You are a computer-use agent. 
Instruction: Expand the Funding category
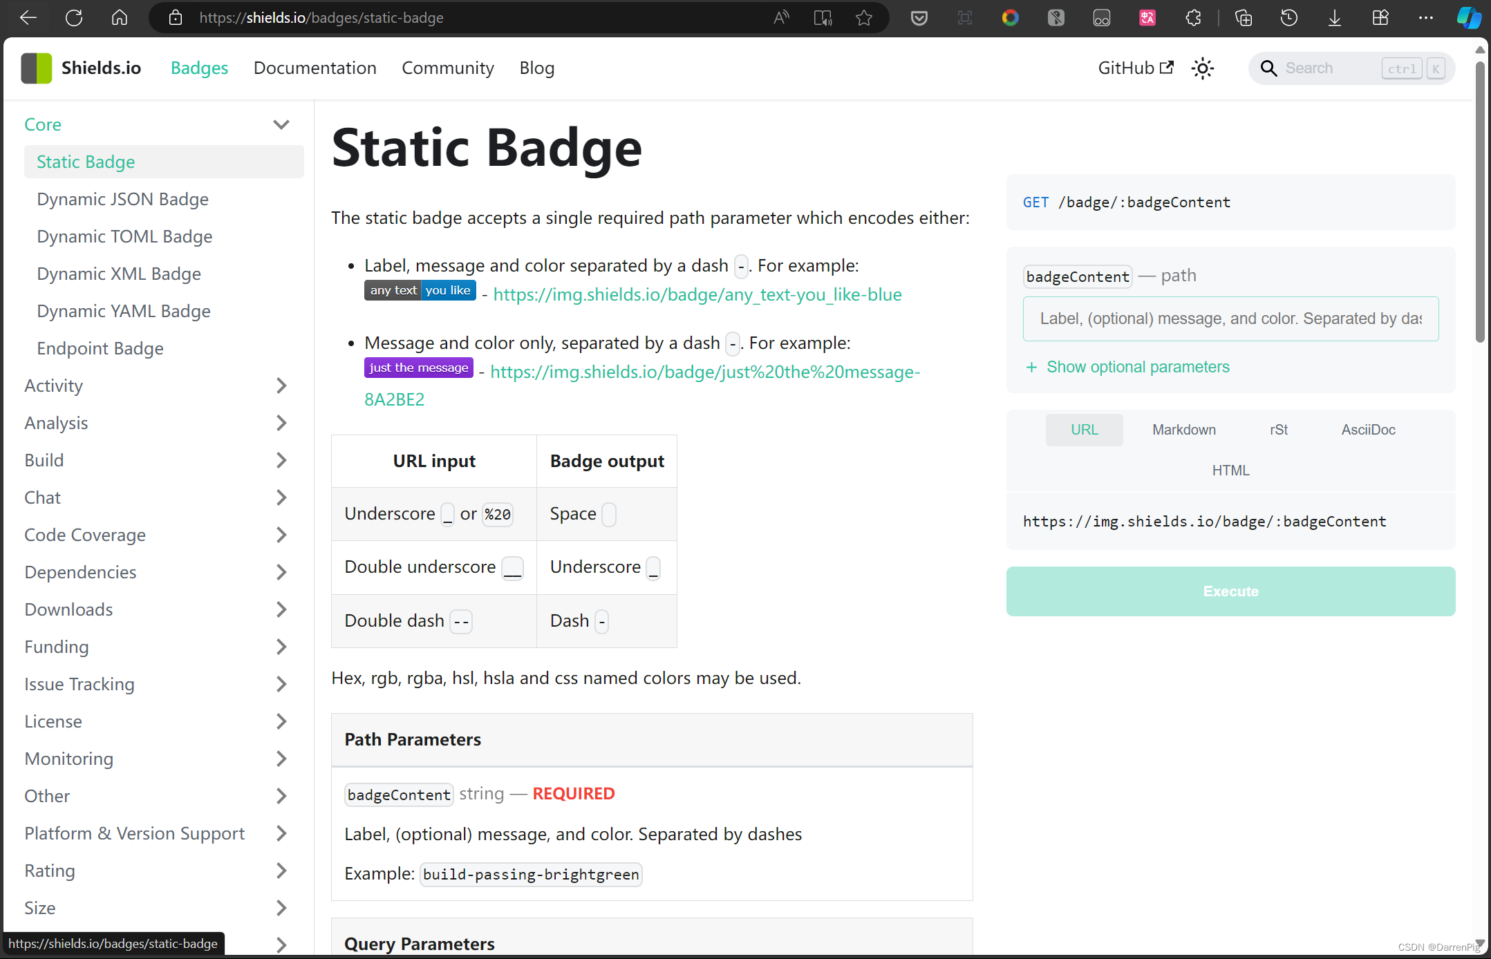[x=281, y=647]
